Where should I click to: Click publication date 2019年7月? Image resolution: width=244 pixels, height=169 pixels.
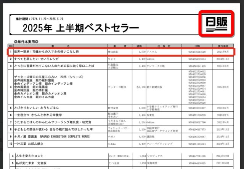tap(223, 115)
